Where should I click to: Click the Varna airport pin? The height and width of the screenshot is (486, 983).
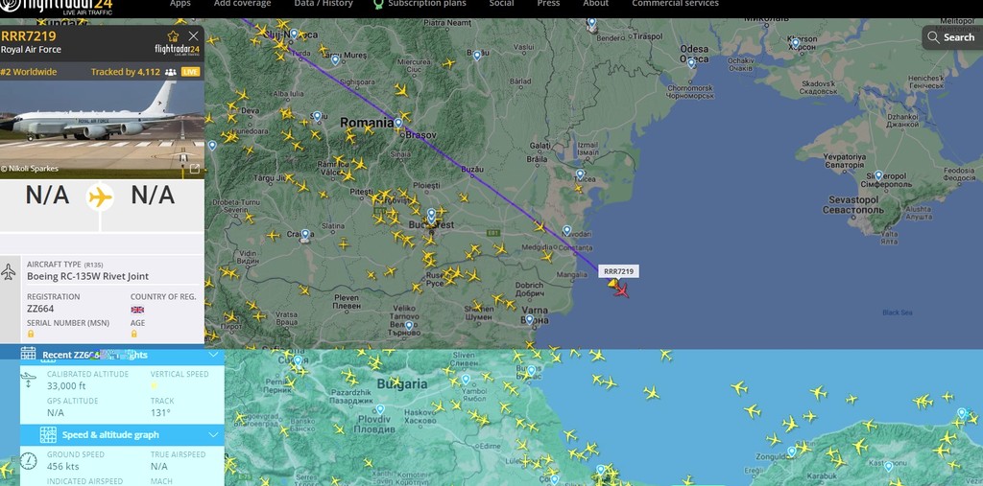529,319
